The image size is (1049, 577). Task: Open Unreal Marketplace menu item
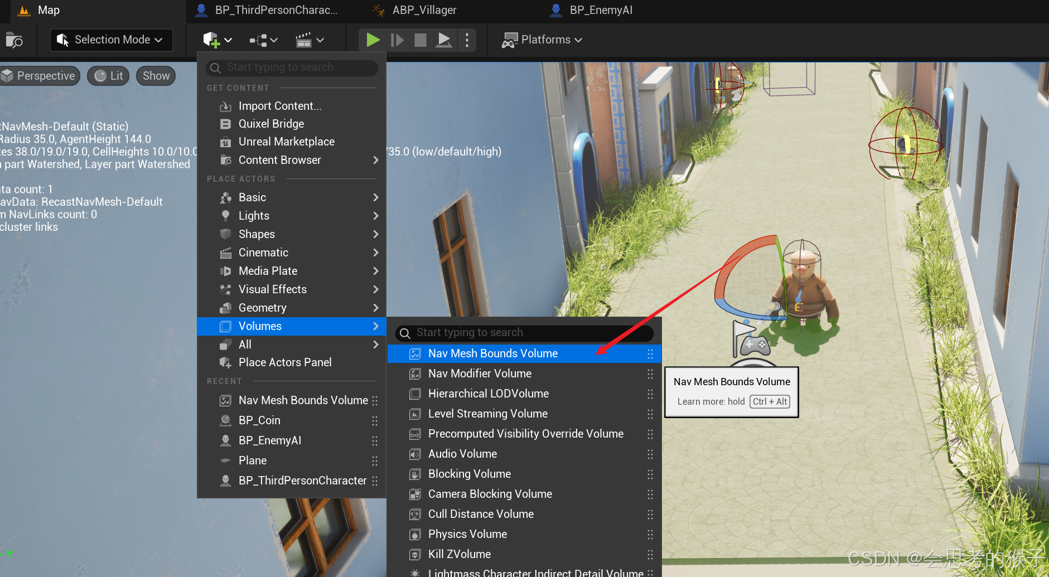(292, 142)
